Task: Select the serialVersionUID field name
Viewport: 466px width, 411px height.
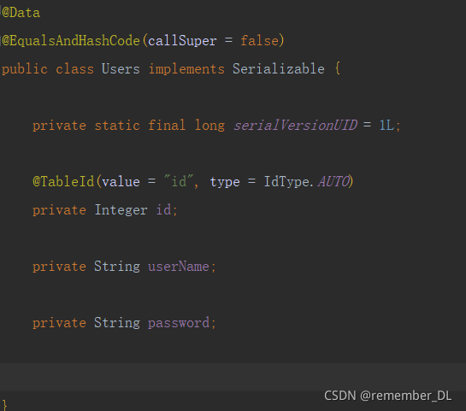Action: 295,125
